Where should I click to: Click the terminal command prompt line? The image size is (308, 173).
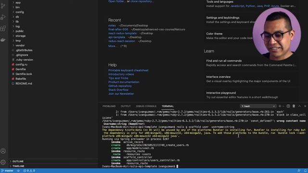coord(140,166)
